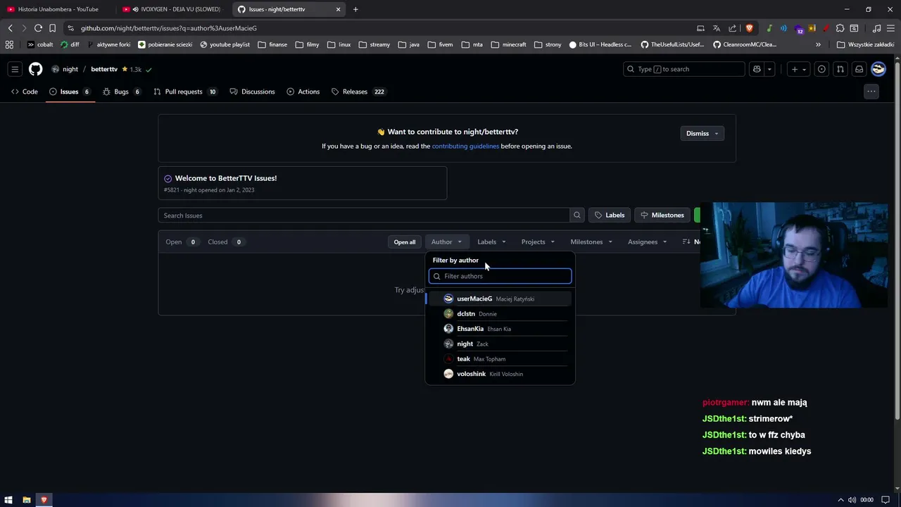Open the browser extensions puzzle icon
The width and height of the screenshot is (901, 507).
[x=840, y=28]
